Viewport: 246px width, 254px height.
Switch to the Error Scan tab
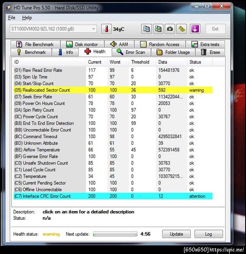(131, 52)
